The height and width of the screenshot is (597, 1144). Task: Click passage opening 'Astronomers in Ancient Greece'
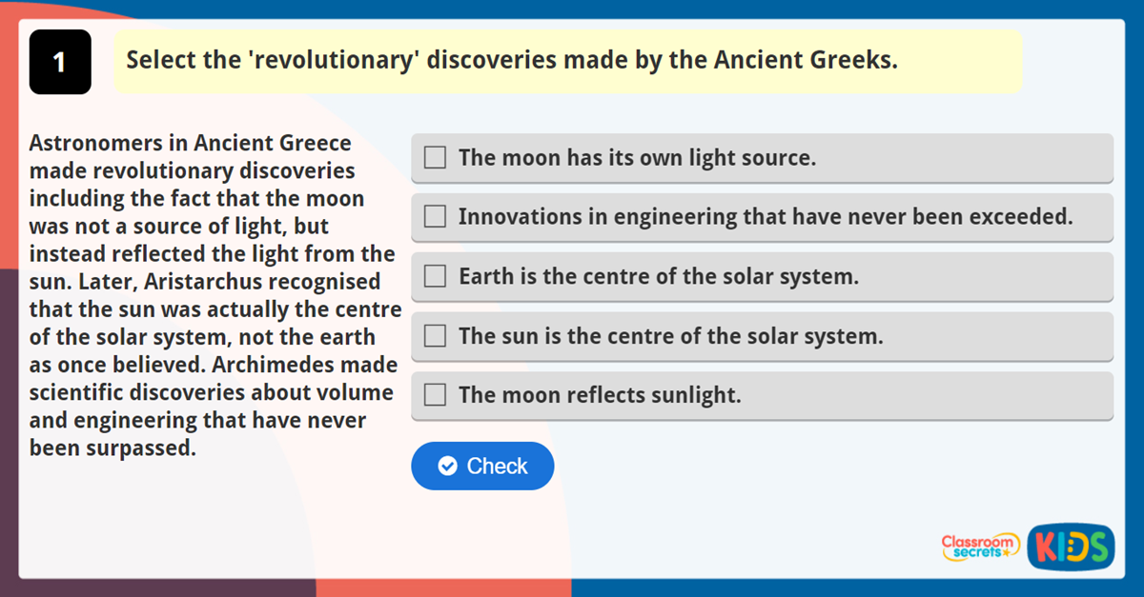click(191, 144)
